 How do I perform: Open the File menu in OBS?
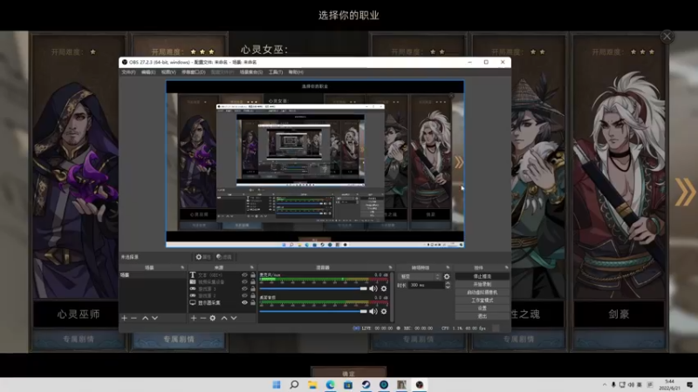coord(128,72)
